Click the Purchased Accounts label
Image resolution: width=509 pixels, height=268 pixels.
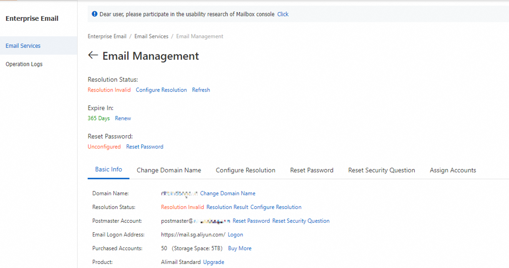(x=117, y=248)
